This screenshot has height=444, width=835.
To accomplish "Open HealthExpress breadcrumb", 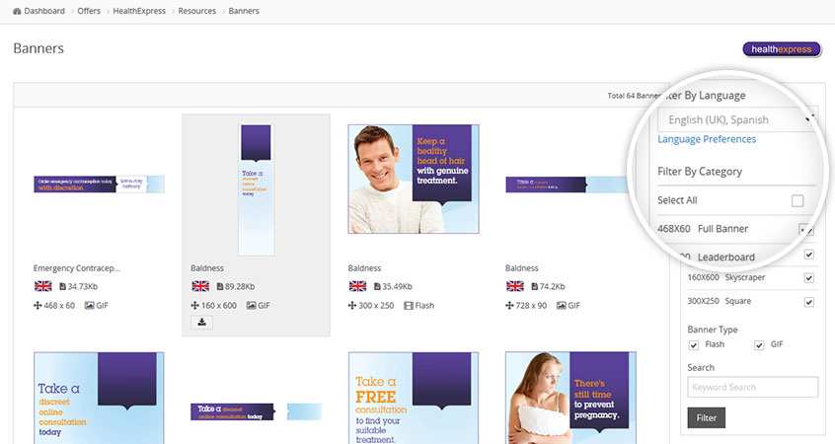I will (139, 11).
